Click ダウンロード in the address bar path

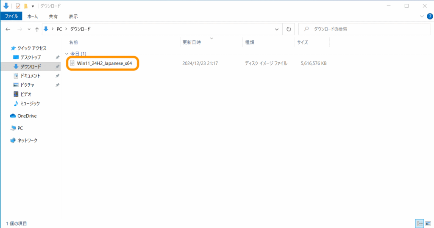80,29
